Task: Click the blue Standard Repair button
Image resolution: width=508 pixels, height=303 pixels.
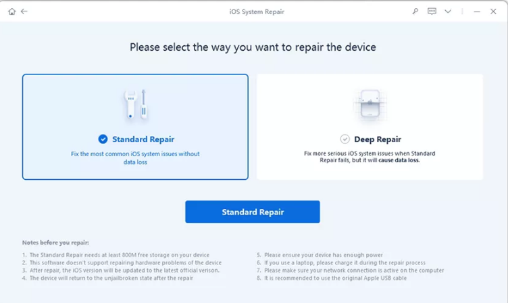Action: [253, 212]
